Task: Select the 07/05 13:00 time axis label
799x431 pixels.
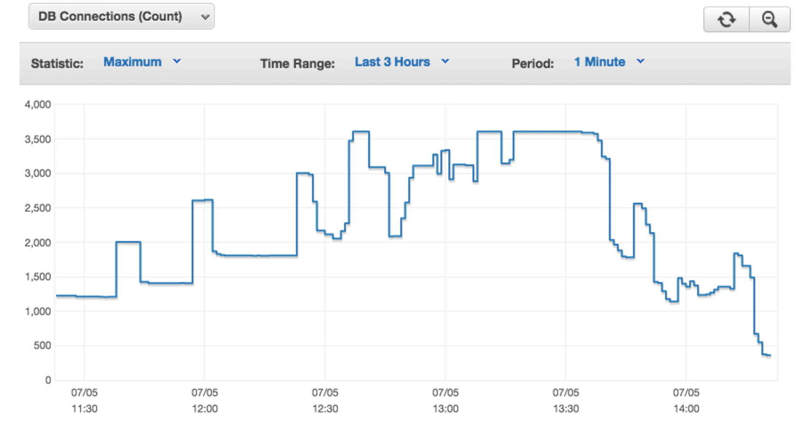Action: (x=445, y=401)
